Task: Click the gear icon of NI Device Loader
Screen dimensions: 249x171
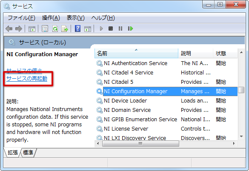Action: pos(100,101)
